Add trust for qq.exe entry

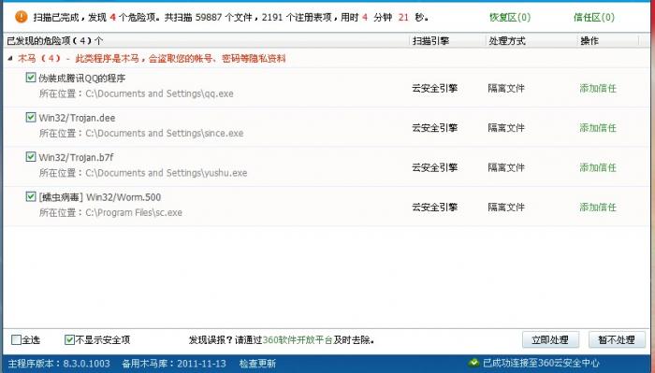coord(598,88)
